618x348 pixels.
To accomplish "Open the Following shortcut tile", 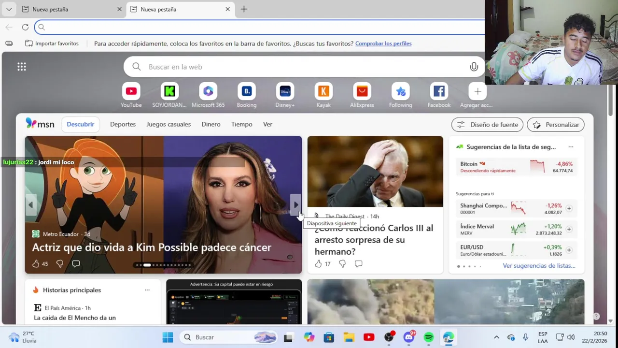I will click(x=400, y=95).
